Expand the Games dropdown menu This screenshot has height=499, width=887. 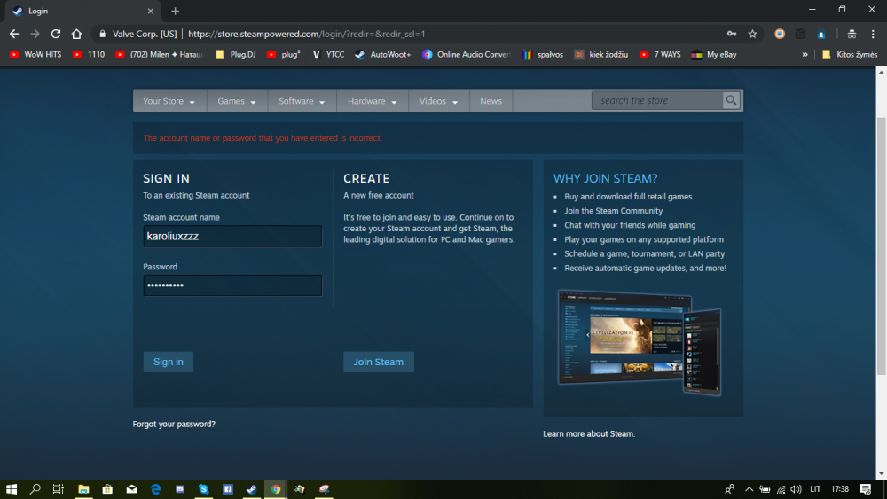tap(237, 101)
